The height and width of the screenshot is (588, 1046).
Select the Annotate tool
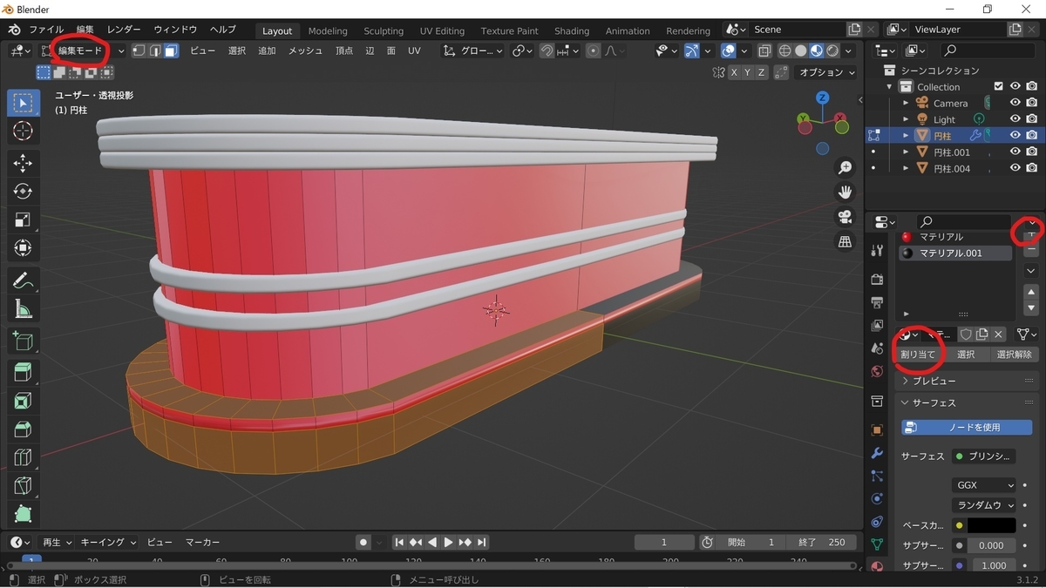[23, 280]
